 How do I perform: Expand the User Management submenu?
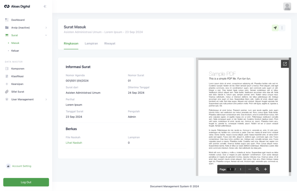click(x=46, y=99)
